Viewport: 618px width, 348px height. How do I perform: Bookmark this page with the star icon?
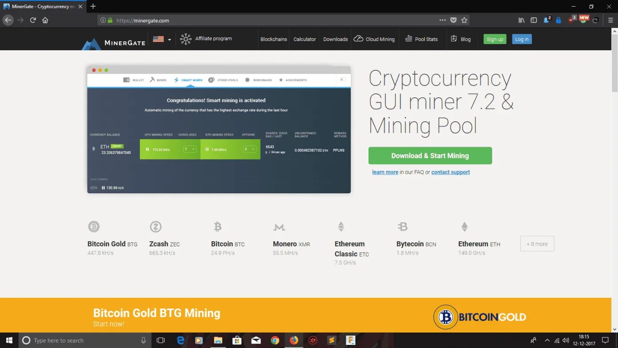pos(464,20)
